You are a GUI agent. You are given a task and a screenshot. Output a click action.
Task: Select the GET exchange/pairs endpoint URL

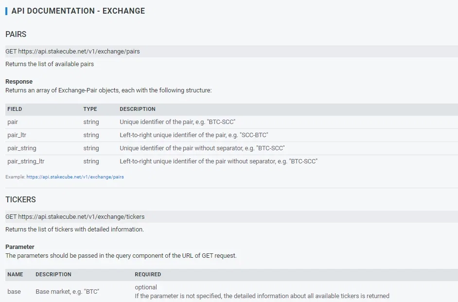(x=72, y=52)
